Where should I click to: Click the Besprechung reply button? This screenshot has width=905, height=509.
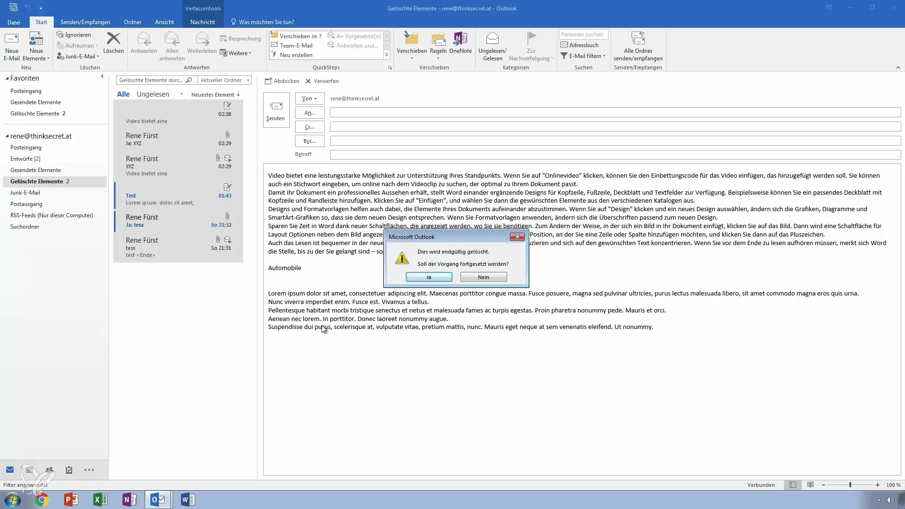click(x=240, y=39)
